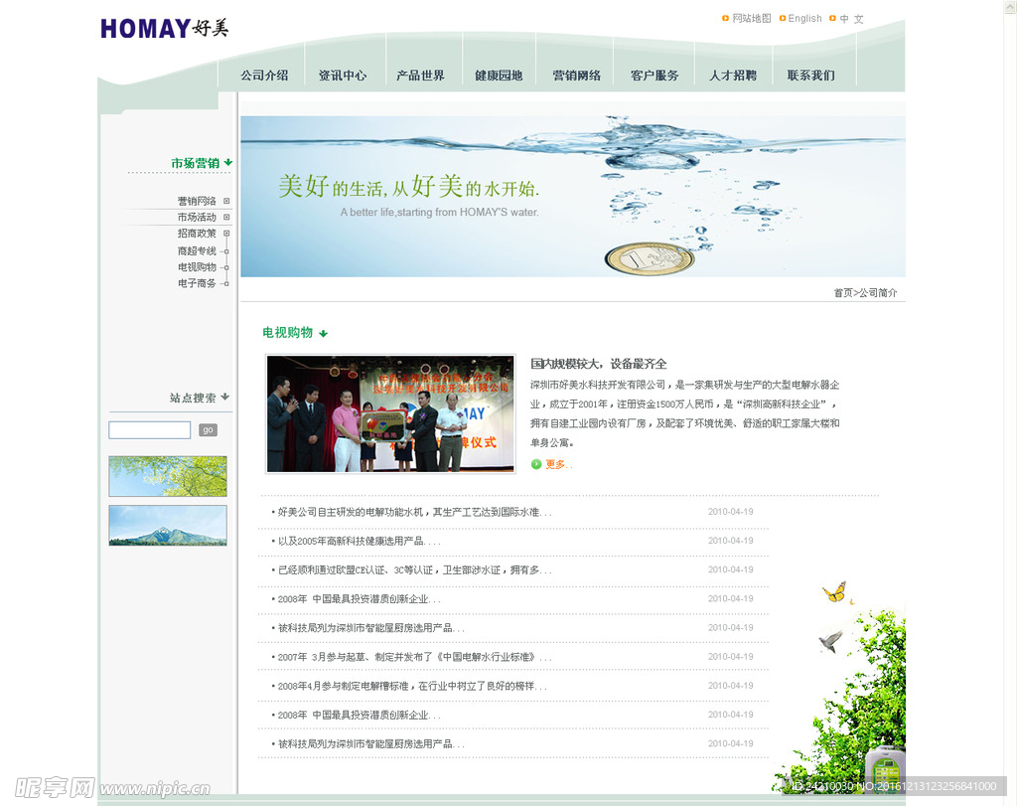Viewport: 1017px width, 806px height.
Task: Open the 中国电解水行业标准 news link
Action: coord(413,657)
